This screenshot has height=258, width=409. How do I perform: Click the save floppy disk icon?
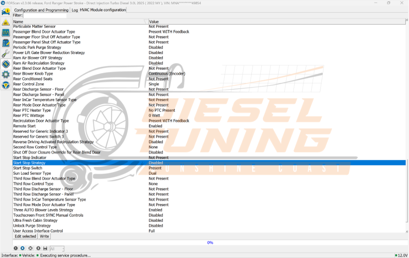(45, 249)
